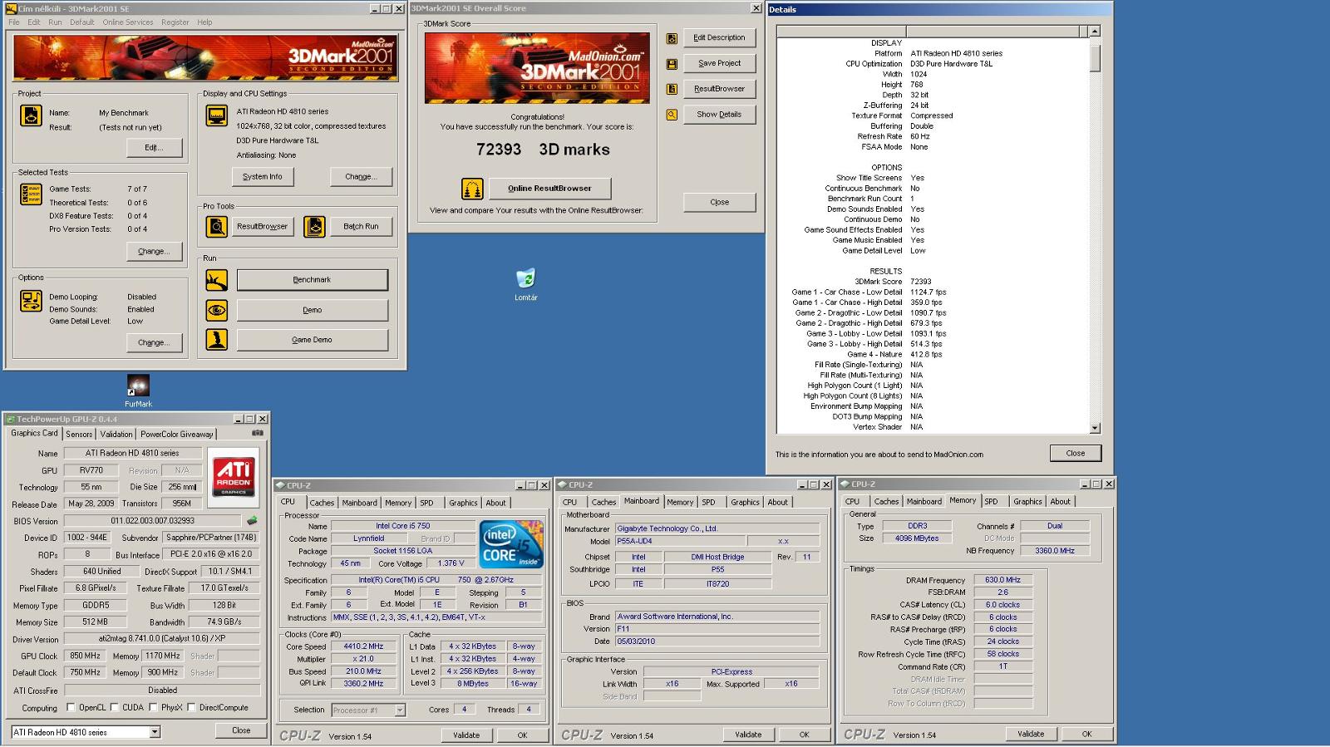Click the BIOS save icon in GPU-Z
This screenshot has height=747, width=1330.
[x=252, y=521]
